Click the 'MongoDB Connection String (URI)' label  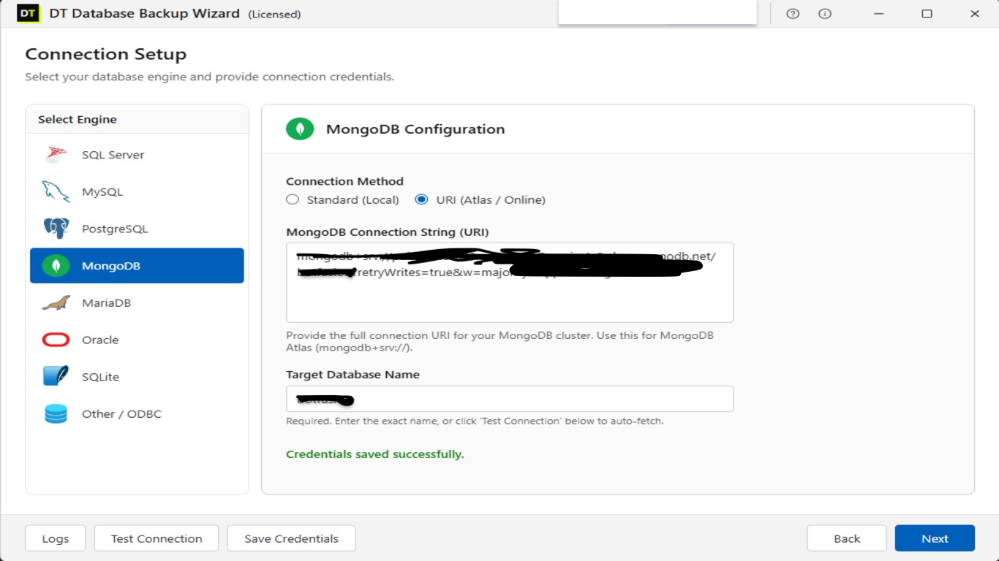pos(388,232)
